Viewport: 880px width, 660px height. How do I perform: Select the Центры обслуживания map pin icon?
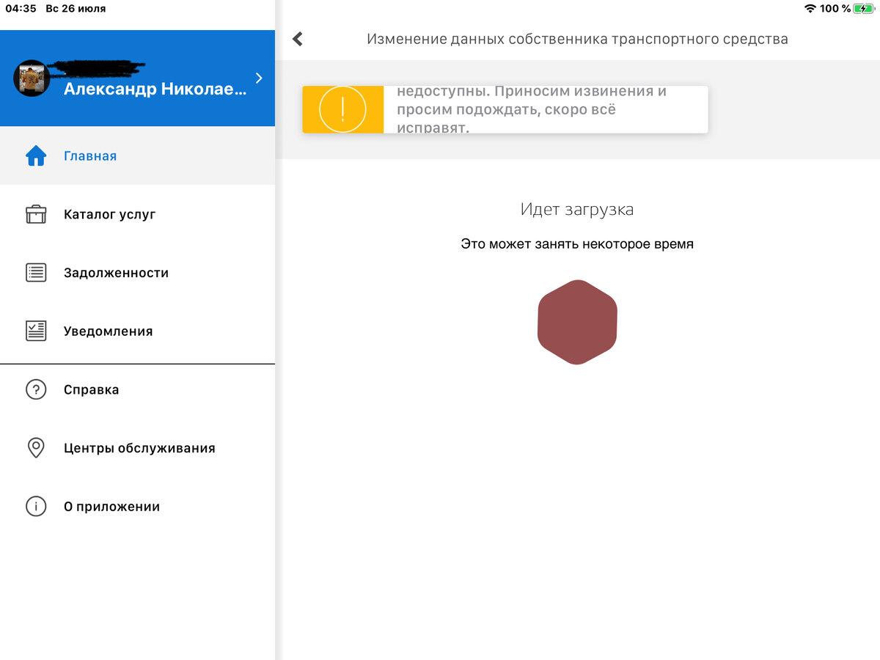(36, 448)
